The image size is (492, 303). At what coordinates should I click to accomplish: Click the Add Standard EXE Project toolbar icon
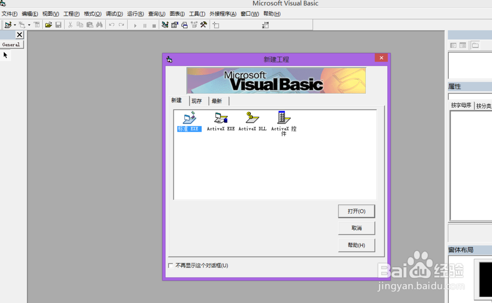coord(8,25)
